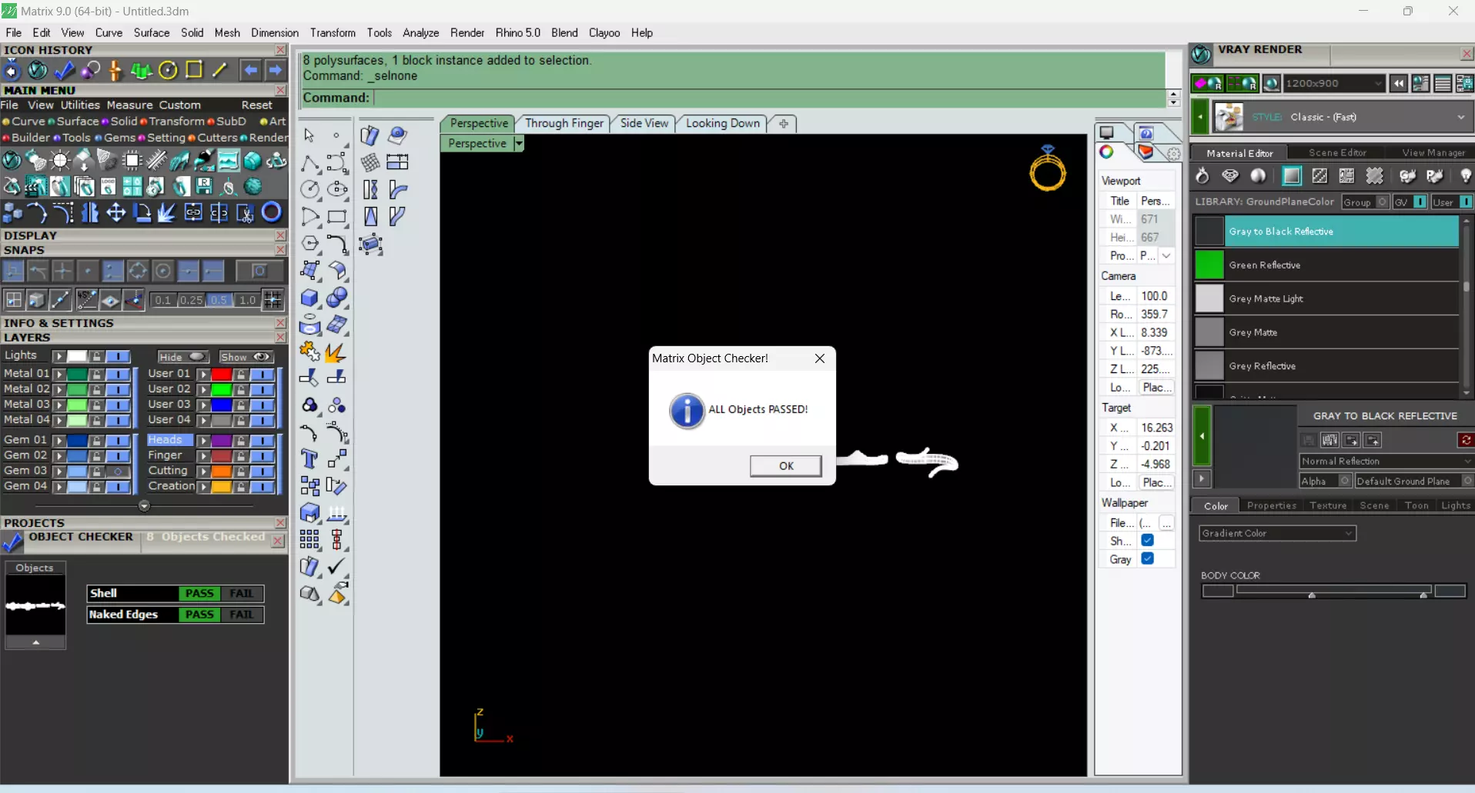Switch to the Through Finger viewport tab
Screen dimensions: 1475x793
(564, 123)
